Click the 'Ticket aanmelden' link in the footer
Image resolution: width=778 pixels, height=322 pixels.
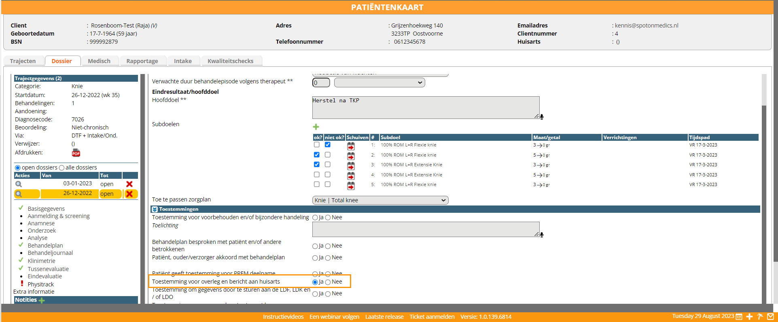point(432,317)
